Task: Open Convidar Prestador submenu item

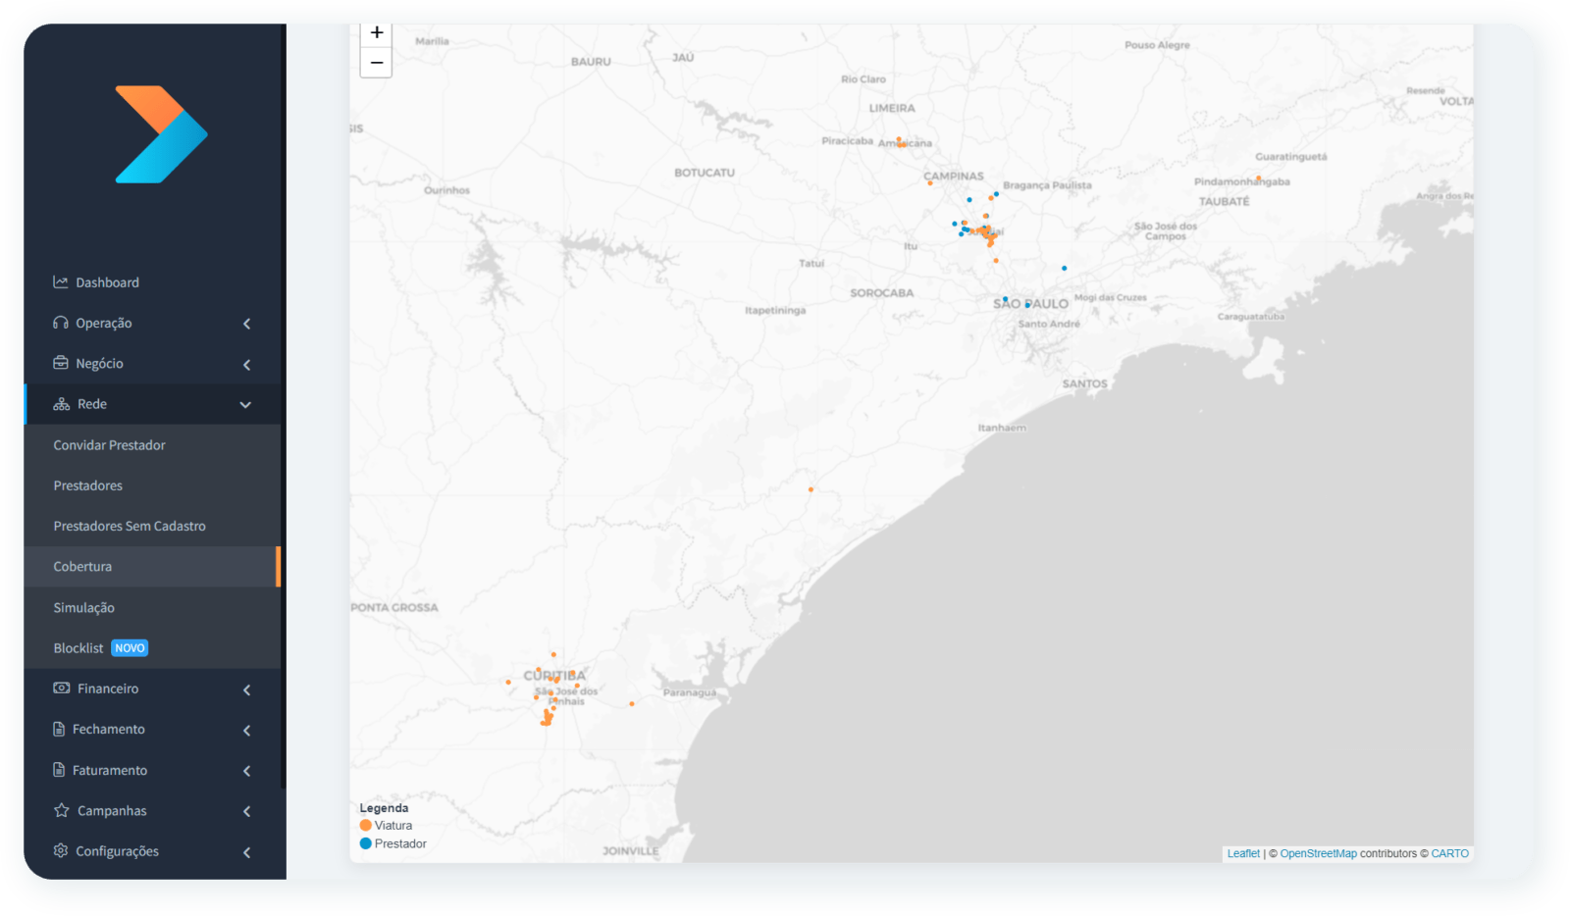Action: click(152, 445)
